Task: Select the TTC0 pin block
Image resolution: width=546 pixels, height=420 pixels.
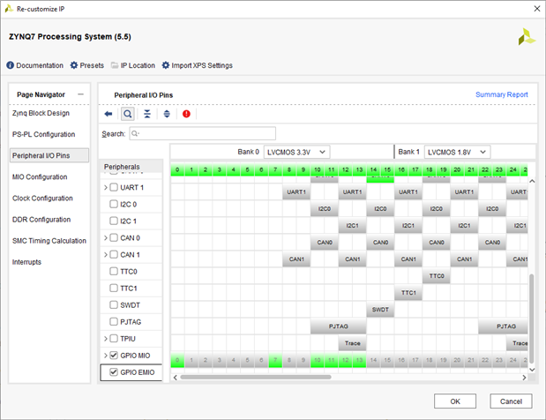Action: (437, 276)
